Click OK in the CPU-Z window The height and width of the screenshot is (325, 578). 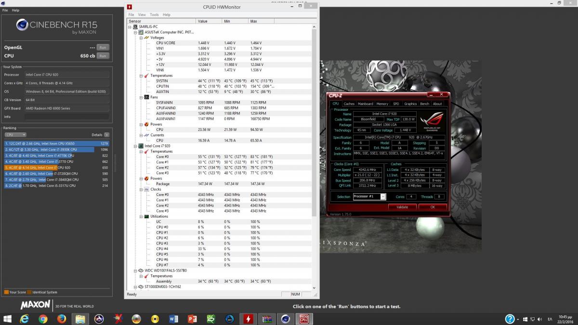coord(433,207)
